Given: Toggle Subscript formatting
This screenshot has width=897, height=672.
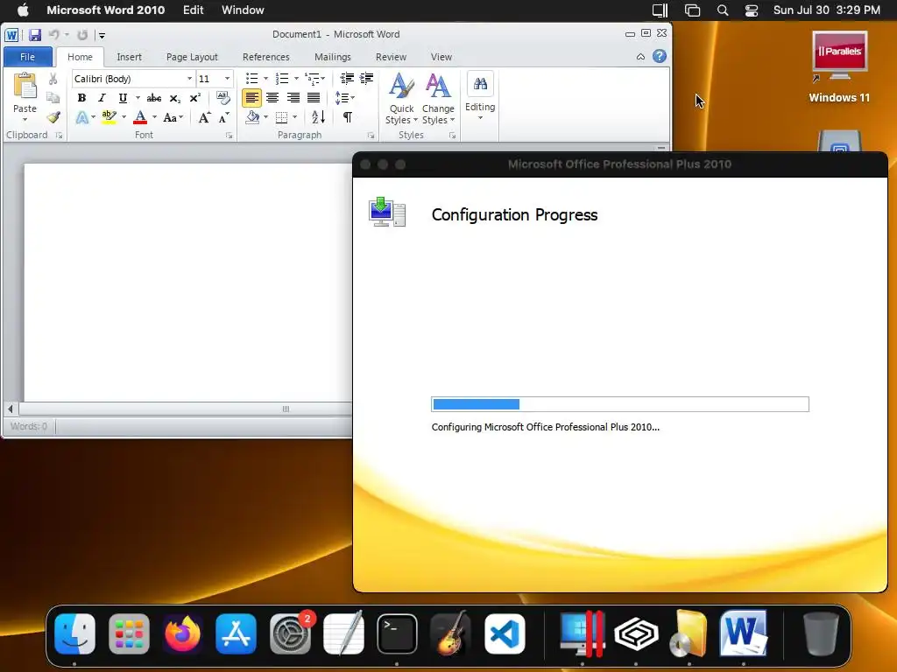Looking at the screenshot, I should tap(175, 98).
